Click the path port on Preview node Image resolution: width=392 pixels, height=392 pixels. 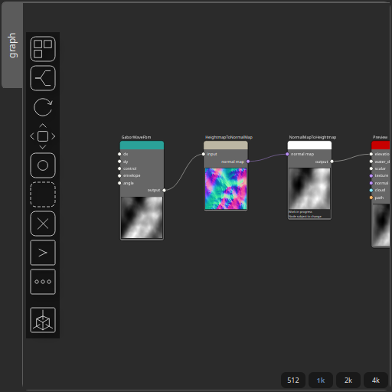coord(371,198)
